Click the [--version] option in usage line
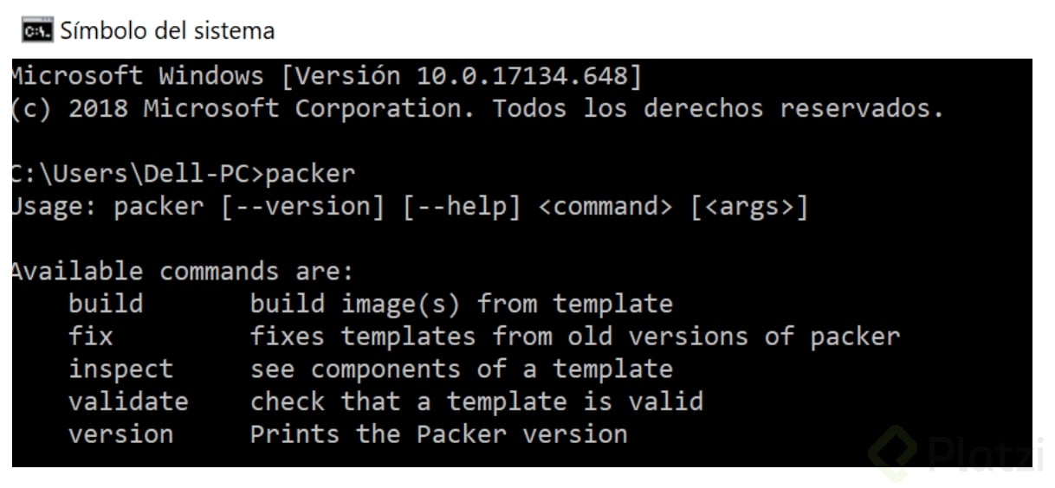 [303, 208]
